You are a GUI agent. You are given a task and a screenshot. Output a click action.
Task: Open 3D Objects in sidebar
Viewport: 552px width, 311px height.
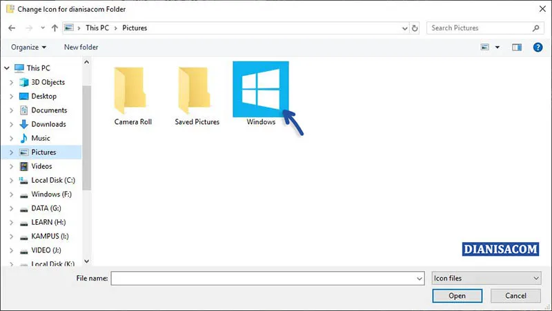[48, 82]
